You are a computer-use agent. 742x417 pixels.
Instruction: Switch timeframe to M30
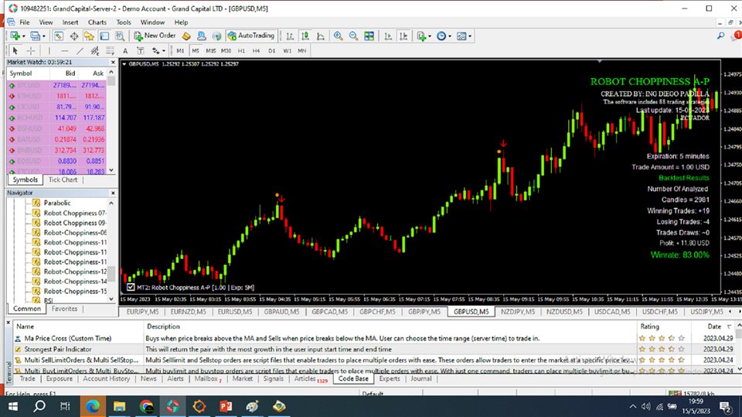(x=226, y=51)
